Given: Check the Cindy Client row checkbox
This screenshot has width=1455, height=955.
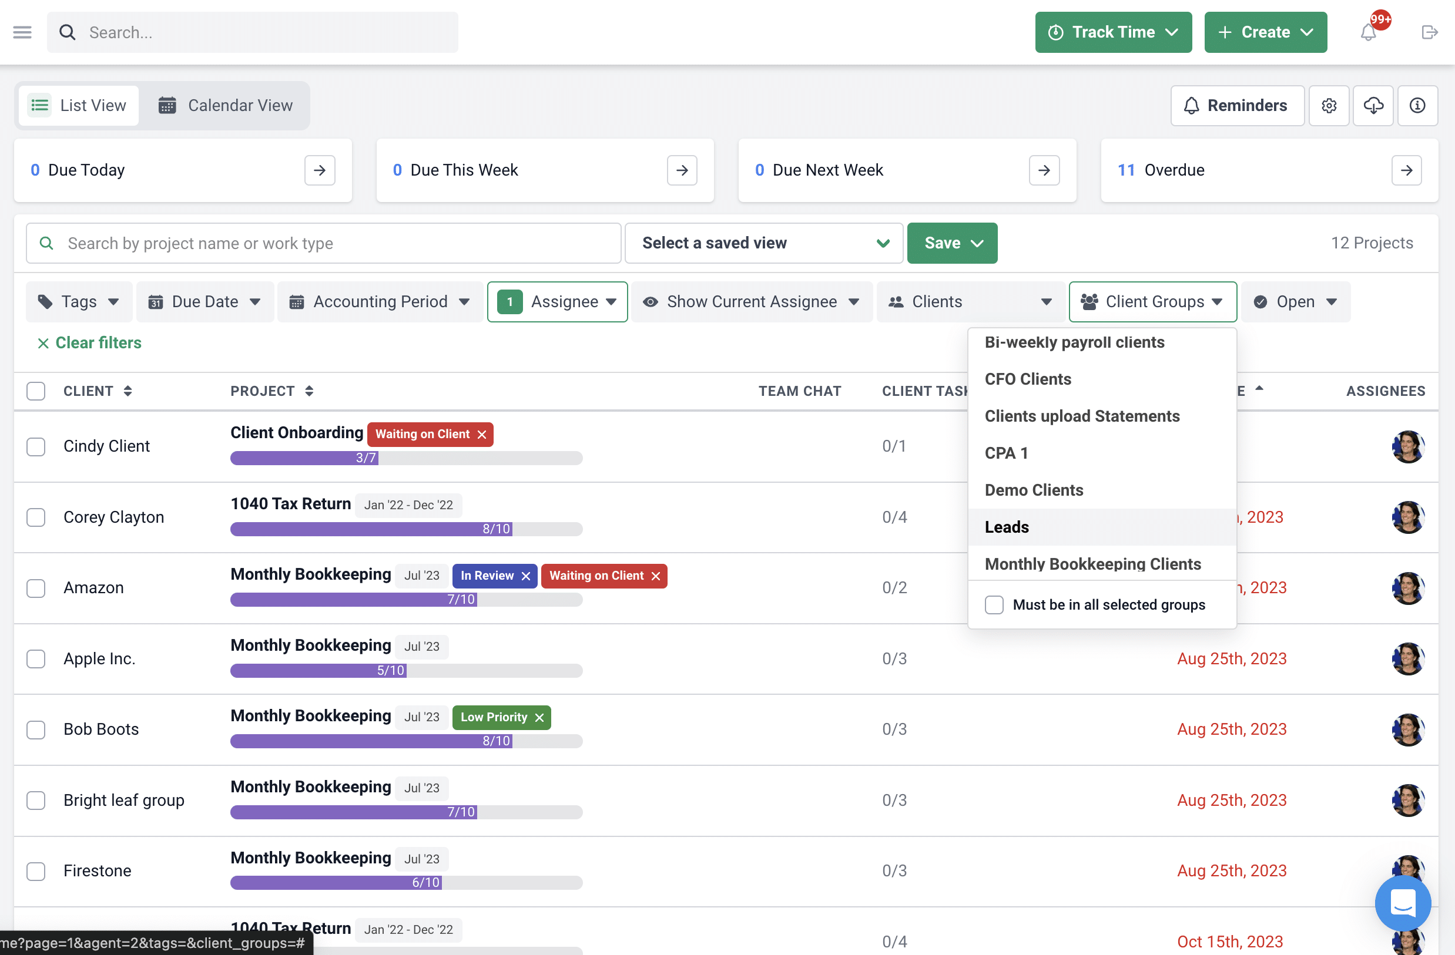Looking at the screenshot, I should click(x=36, y=446).
